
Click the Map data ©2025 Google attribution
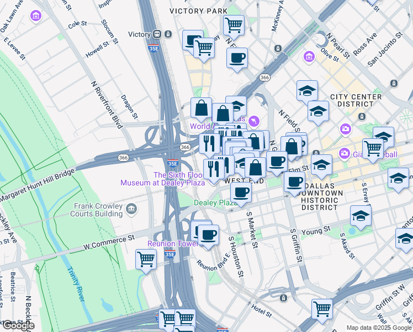379,328
